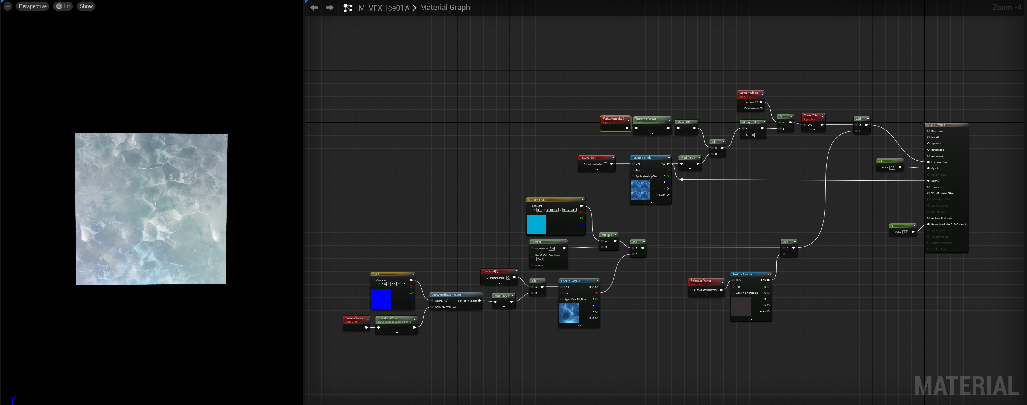Select the CustomReflectionVector node title

[x=446, y=295]
